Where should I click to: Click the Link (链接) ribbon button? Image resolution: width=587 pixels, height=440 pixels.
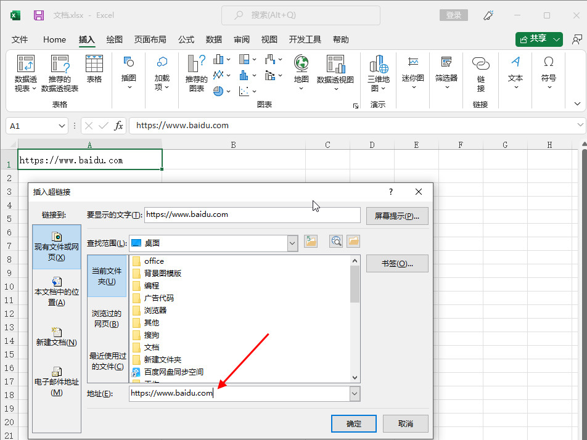(481, 74)
